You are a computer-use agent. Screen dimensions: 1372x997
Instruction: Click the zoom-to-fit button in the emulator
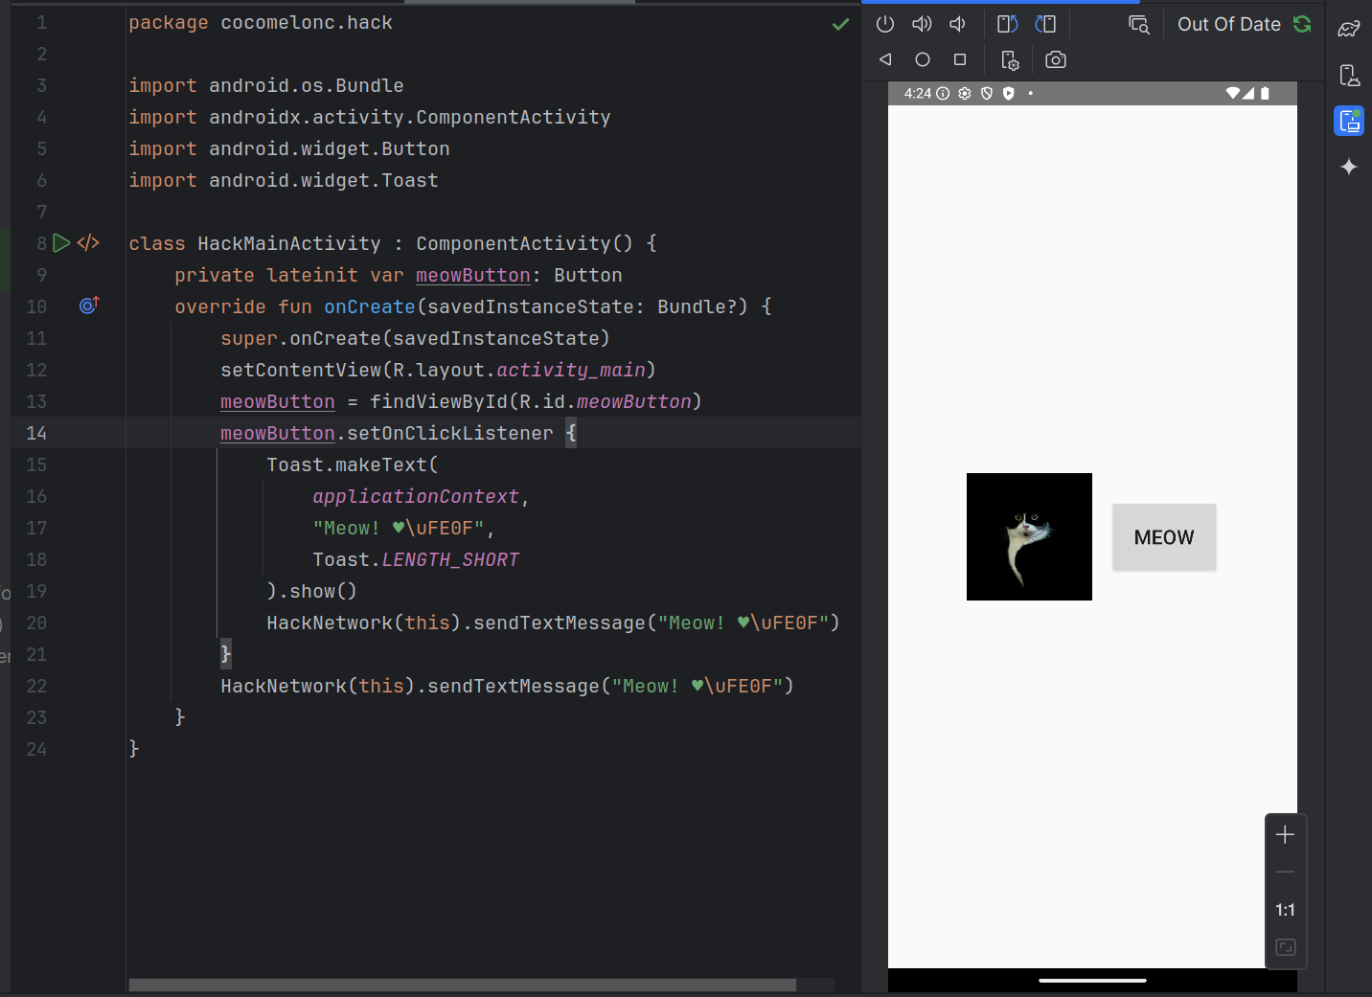click(x=1285, y=947)
